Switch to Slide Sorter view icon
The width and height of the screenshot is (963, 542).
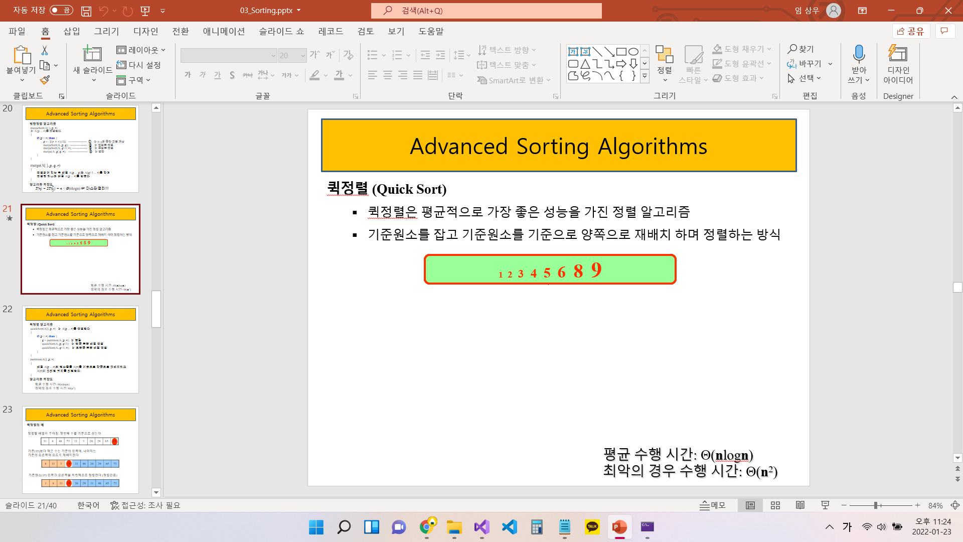tap(775, 505)
